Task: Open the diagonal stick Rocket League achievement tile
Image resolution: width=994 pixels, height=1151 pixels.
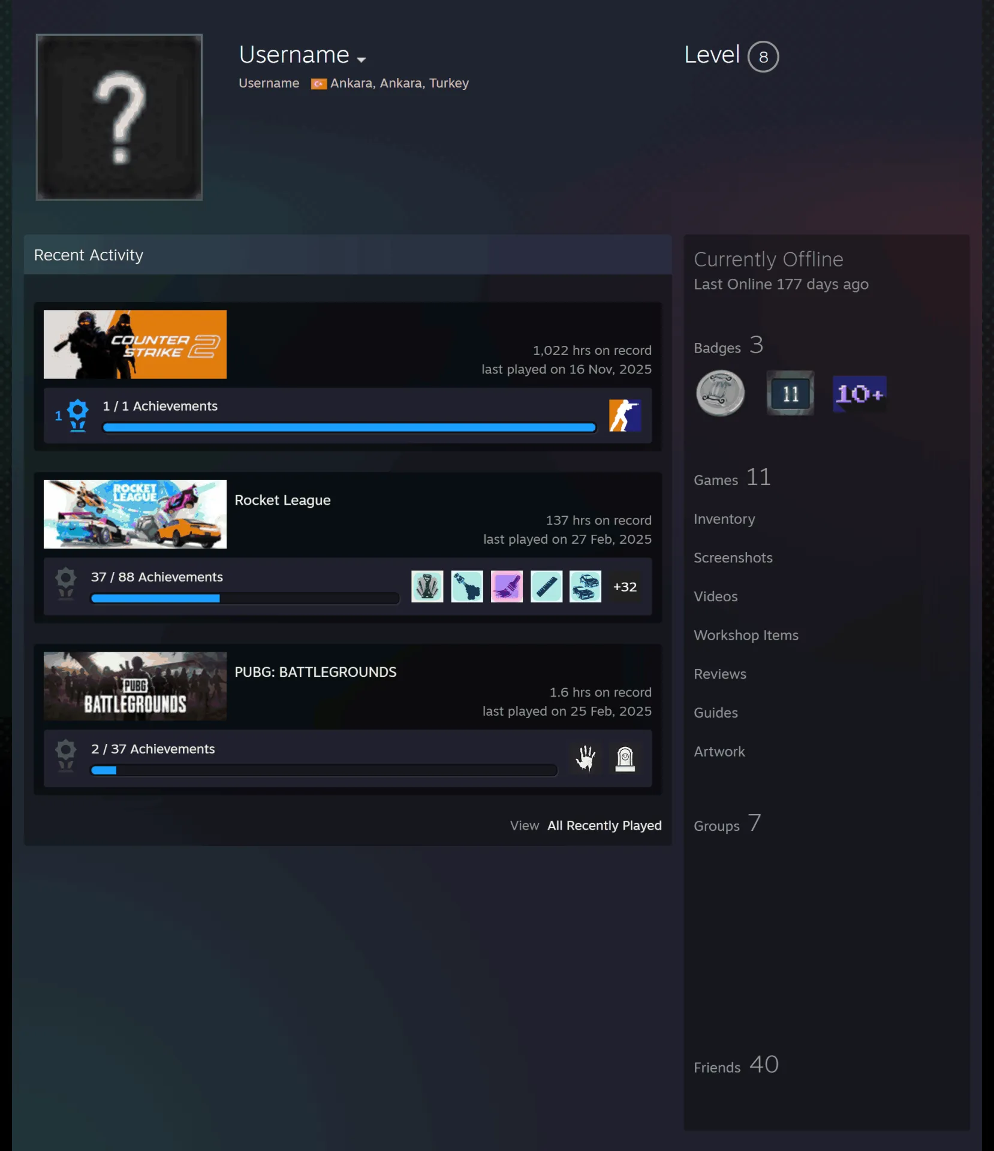Action: tap(546, 586)
